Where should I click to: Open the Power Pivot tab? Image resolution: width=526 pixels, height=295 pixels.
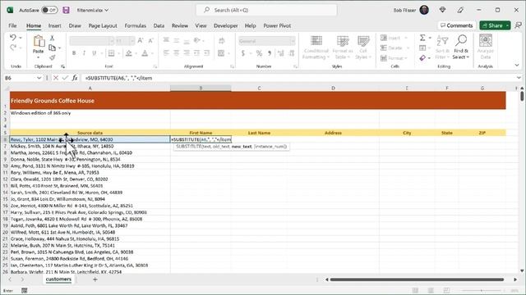[x=277, y=25]
